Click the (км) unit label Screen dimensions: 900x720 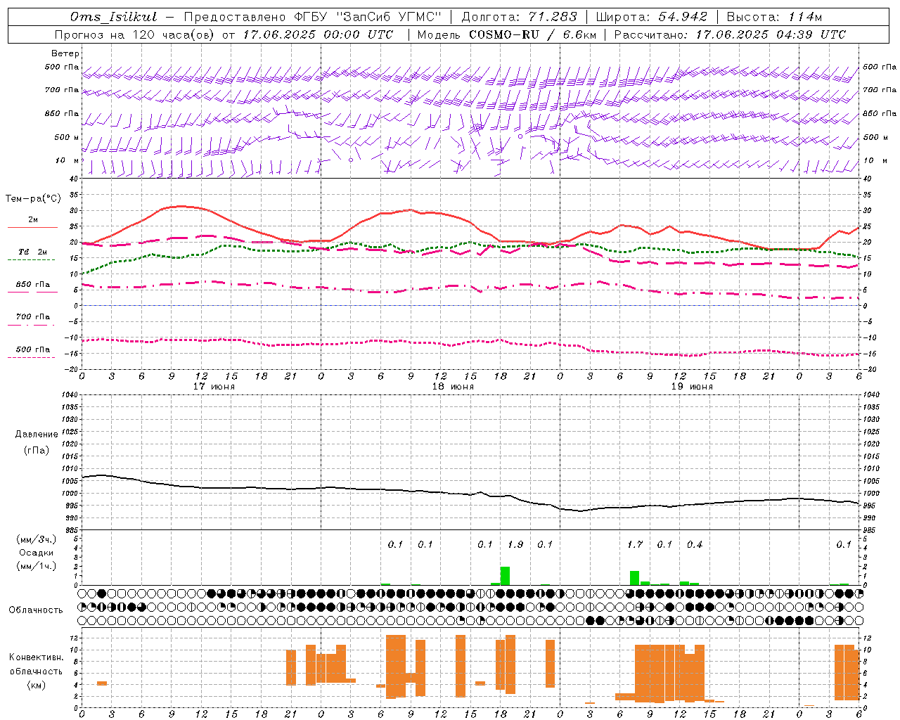pyautogui.click(x=37, y=685)
